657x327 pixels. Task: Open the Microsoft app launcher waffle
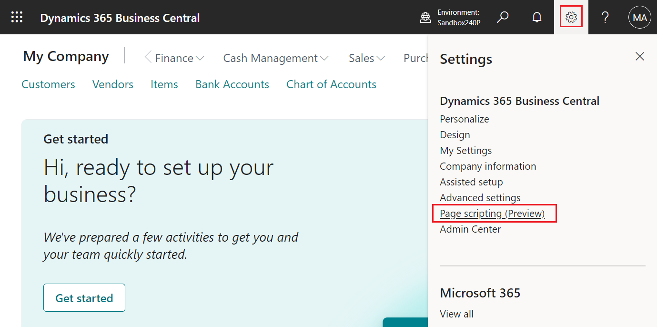tap(17, 17)
